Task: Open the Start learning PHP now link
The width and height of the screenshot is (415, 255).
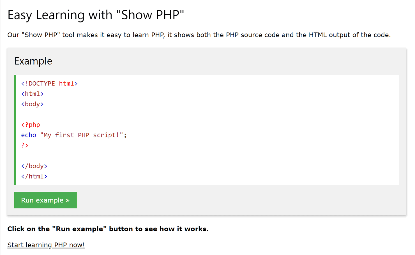Action: coord(46,245)
